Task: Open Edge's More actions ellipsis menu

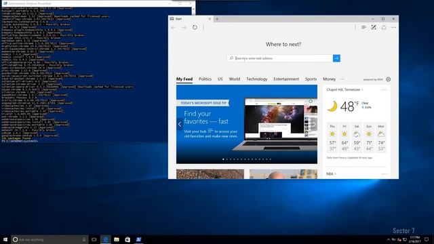Action: pyautogui.click(x=393, y=27)
